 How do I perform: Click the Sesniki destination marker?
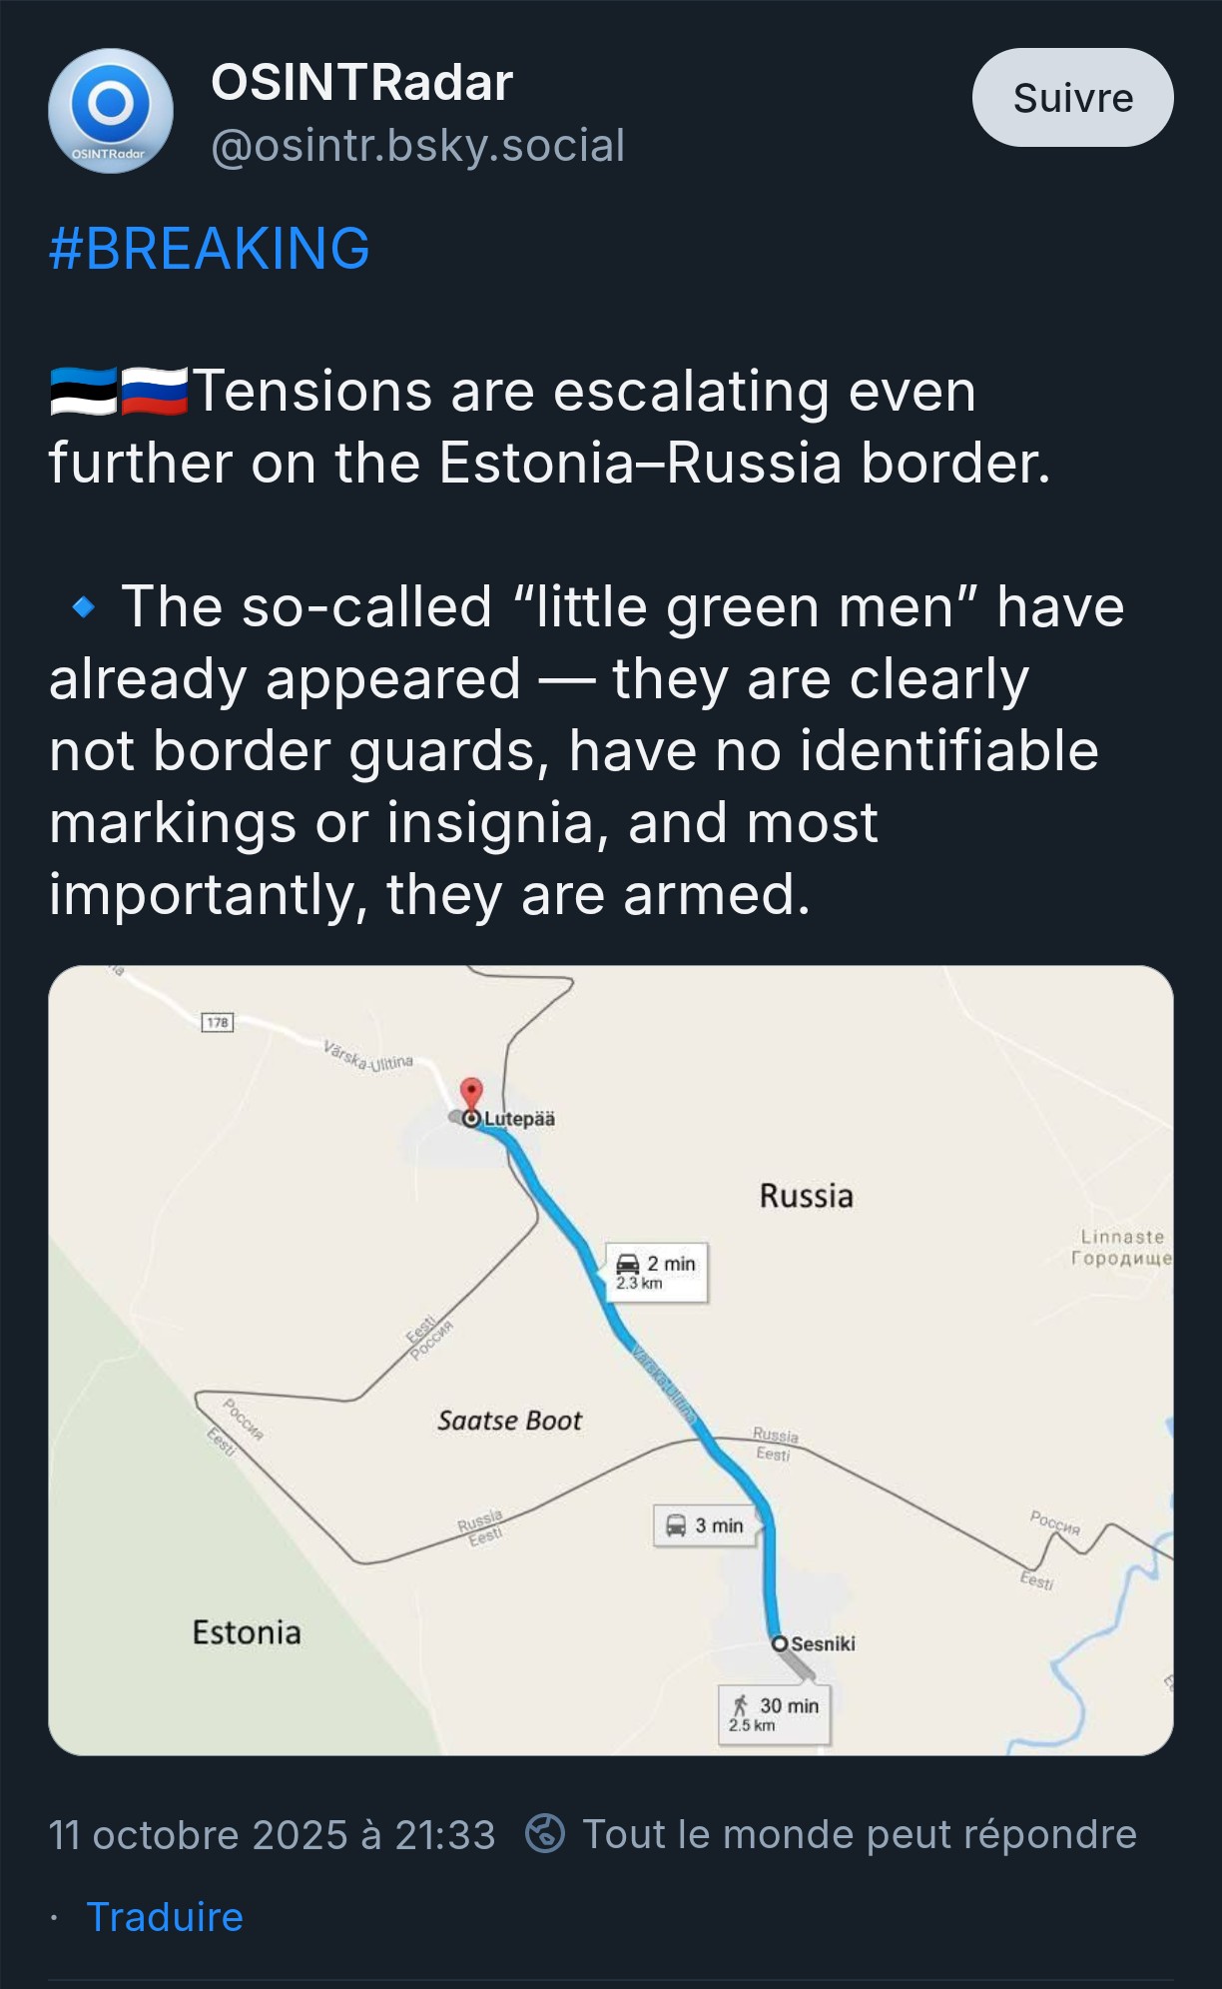pyautogui.click(x=781, y=1643)
